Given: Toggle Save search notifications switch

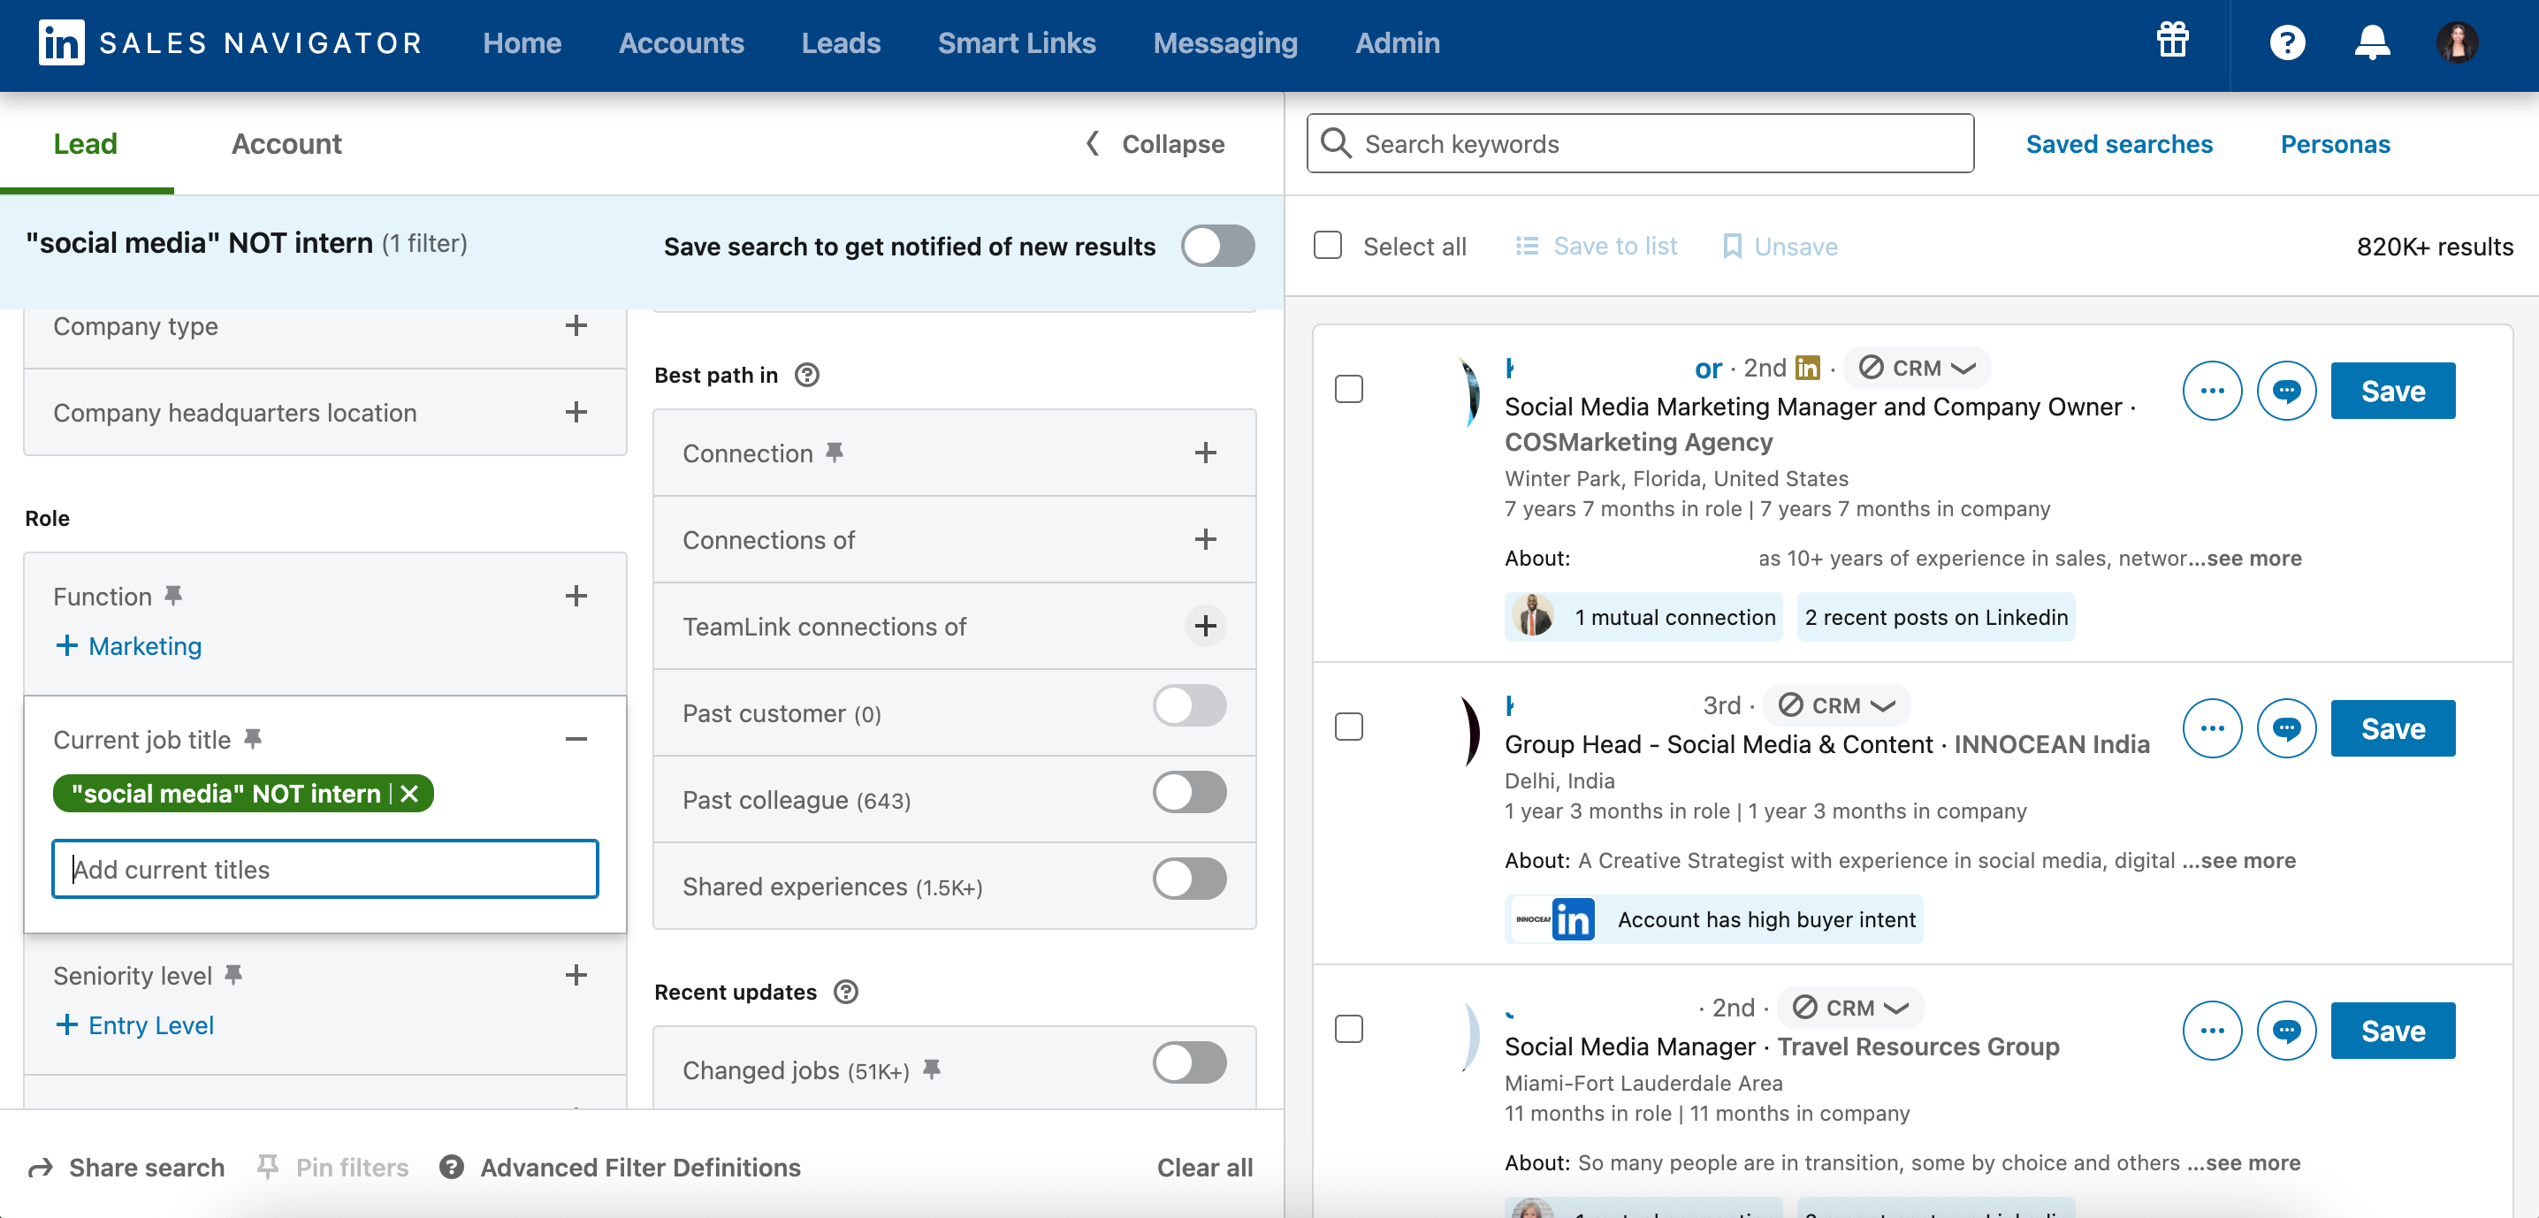Looking at the screenshot, I should [1217, 246].
